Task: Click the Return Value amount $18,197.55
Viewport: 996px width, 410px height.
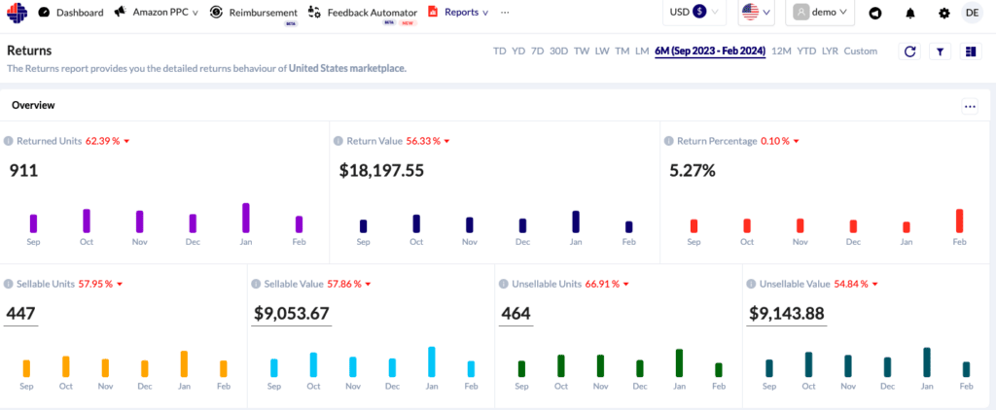Action: coord(381,170)
